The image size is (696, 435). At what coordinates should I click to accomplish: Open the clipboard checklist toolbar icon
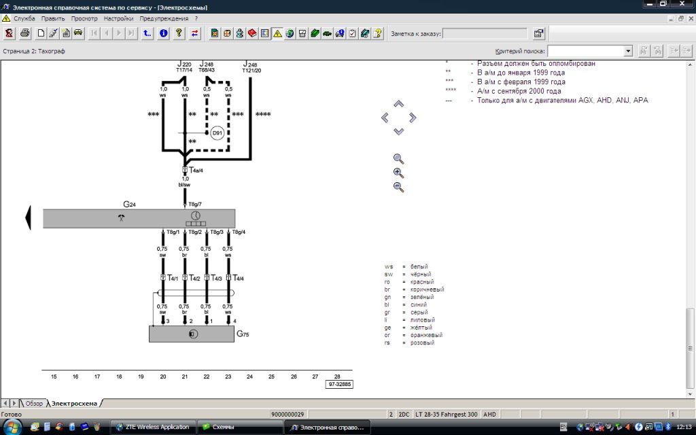pyautogui.click(x=353, y=33)
